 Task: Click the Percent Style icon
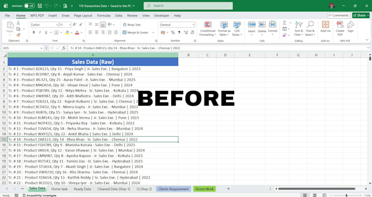173,32
